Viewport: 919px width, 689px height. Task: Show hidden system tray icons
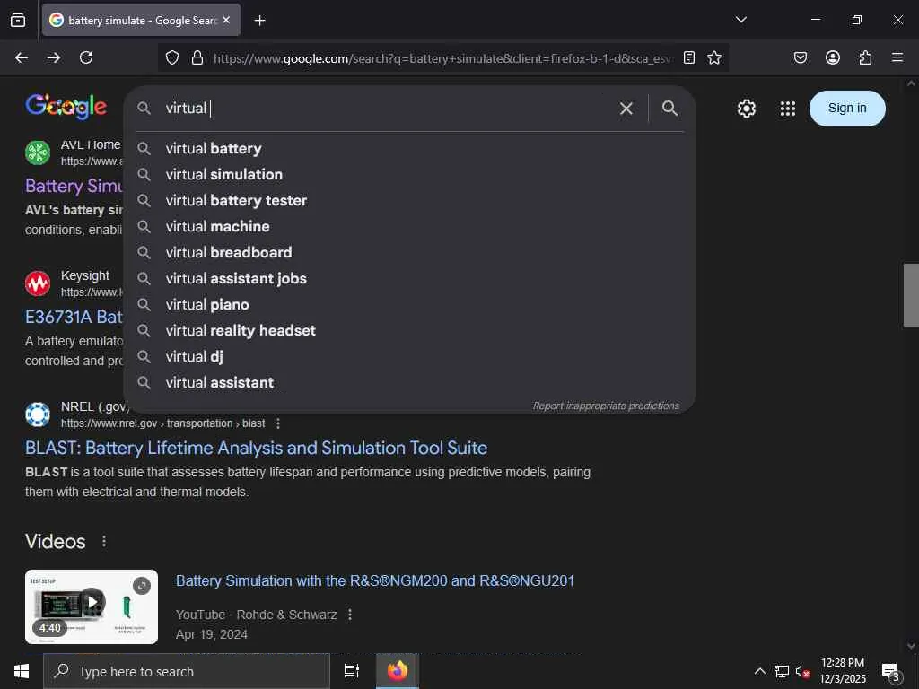[x=759, y=671]
